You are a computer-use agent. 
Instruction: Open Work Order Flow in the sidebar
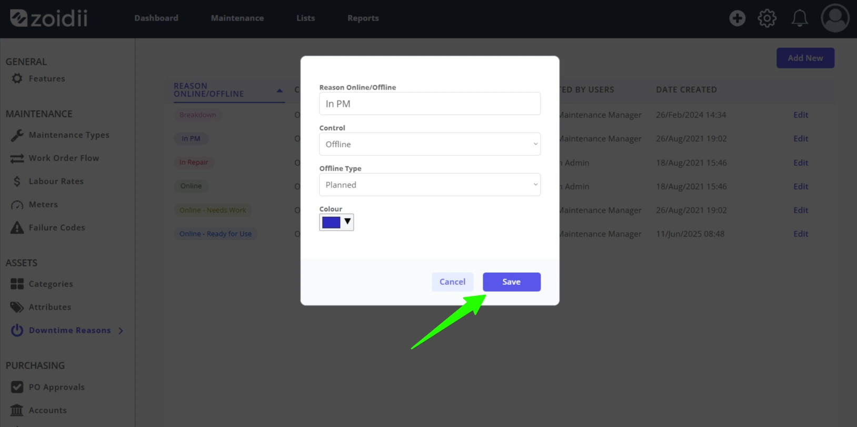[64, 158]
